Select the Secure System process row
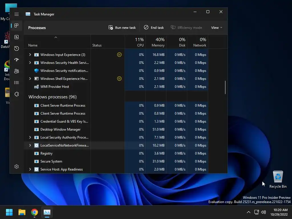Image resolution: width=292 pixels, height=219 pixels. point(116,161)
